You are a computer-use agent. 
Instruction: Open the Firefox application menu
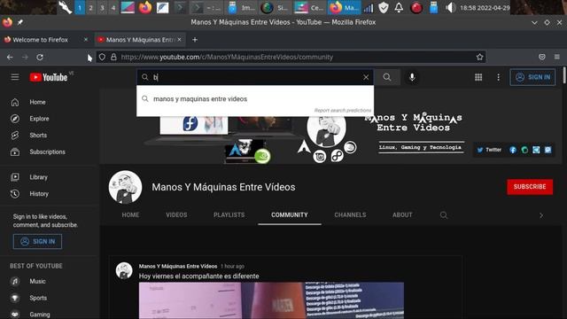point(557,57)
